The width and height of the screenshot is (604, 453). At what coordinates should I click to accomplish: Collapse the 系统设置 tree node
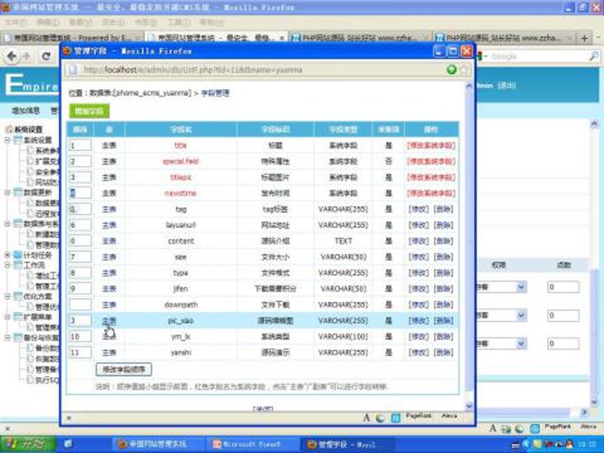click(x=7, y=140)
